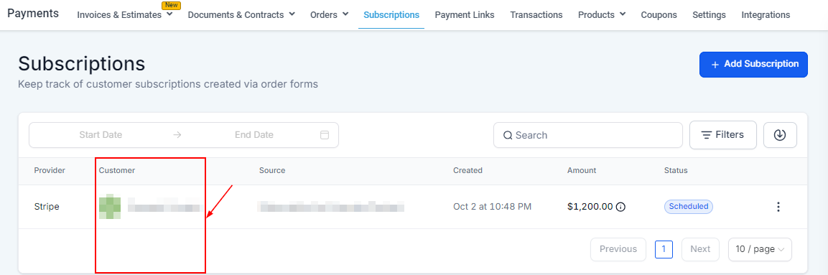Screen dimensions: 828x275
Task: Change the 10 / page selector
Action: tap(760, 249)
